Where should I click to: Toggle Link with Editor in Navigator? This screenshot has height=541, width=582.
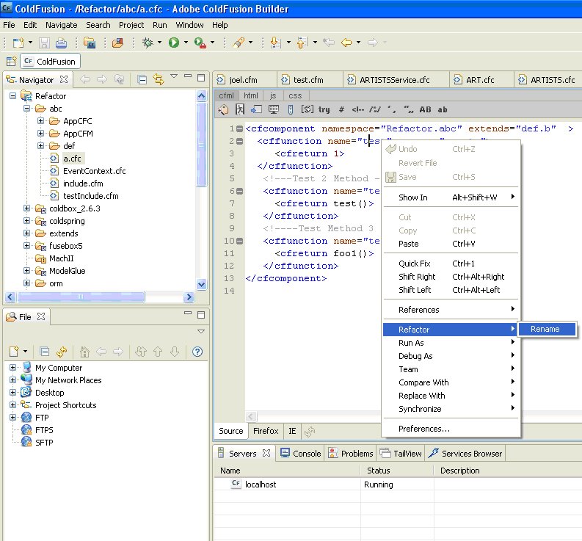(x=159, y=79)
